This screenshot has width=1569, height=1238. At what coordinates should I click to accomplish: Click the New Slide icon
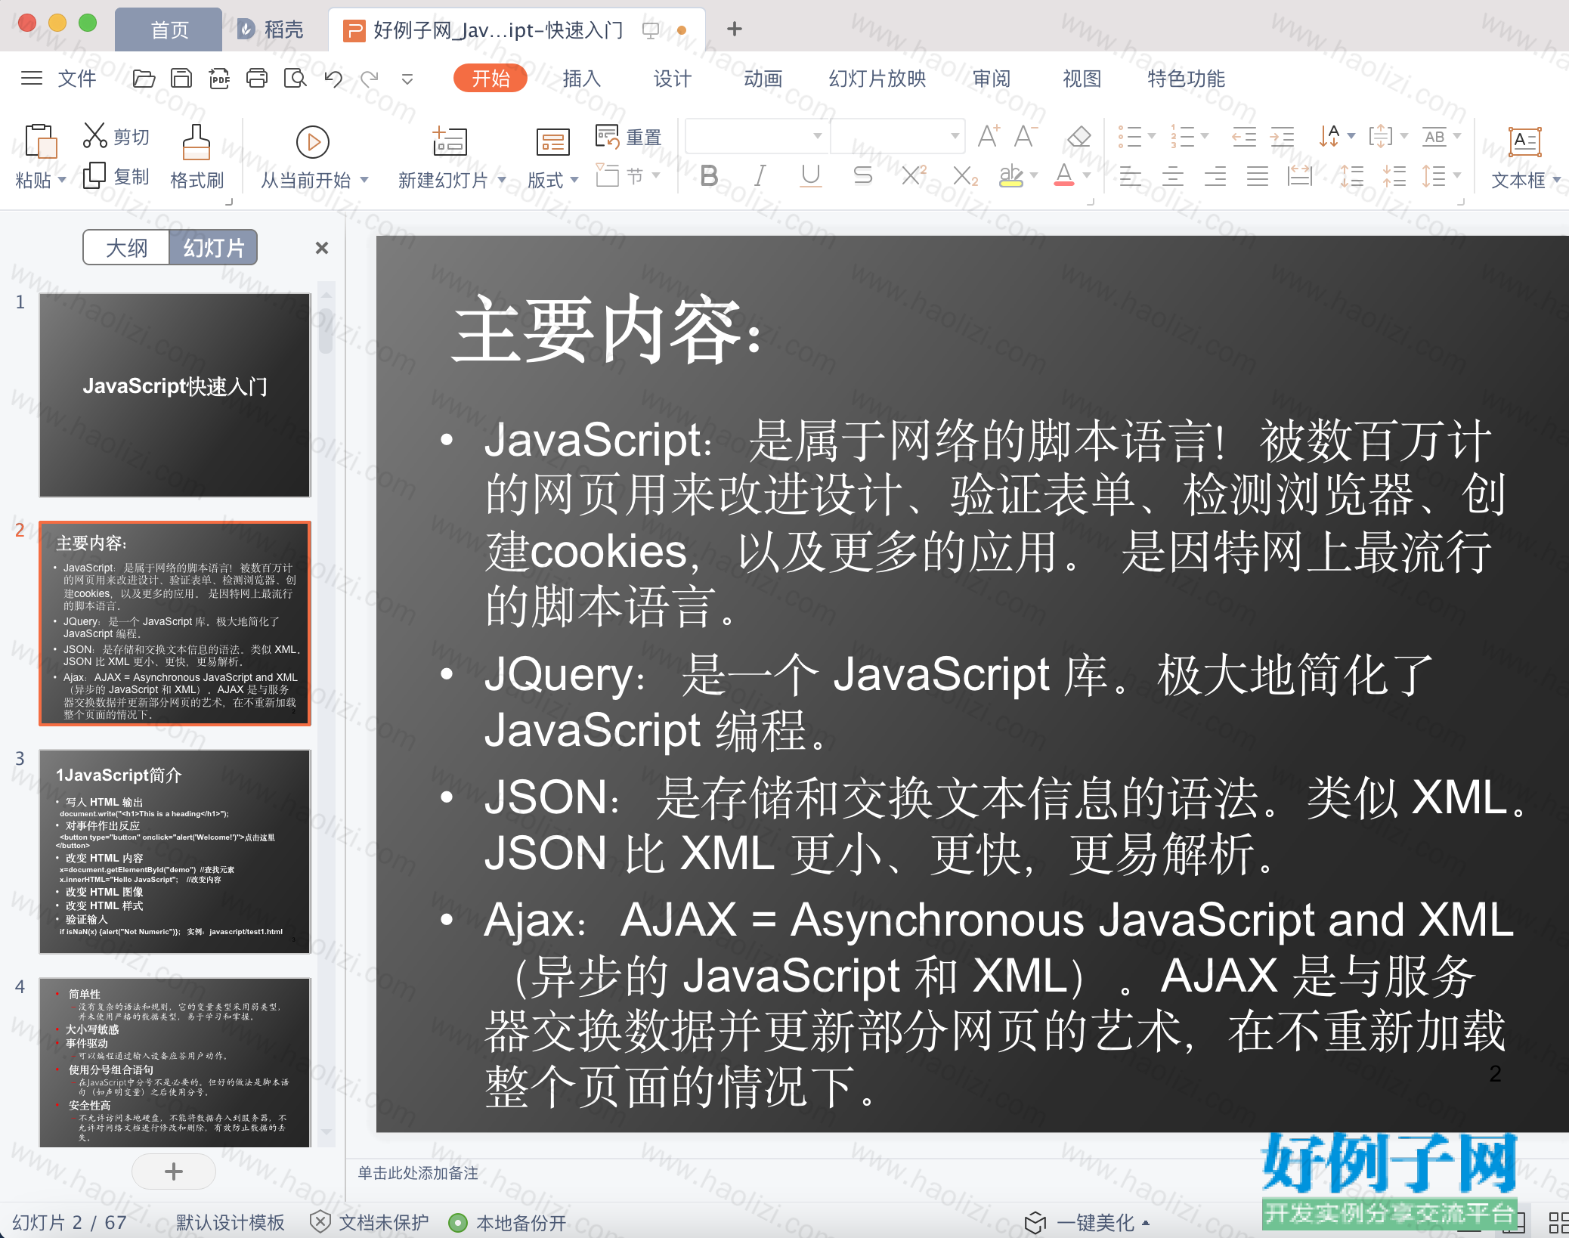pyautogui.click(x=450, y=141)
